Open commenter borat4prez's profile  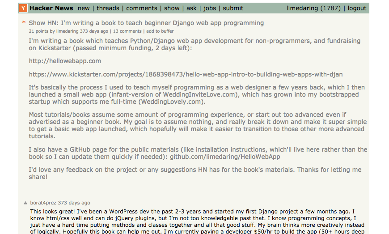tap(43, 203)
